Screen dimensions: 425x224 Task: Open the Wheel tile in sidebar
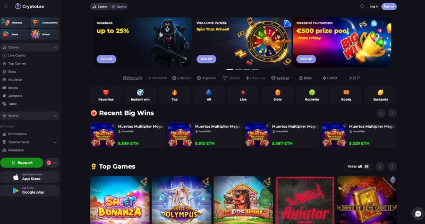[x=45, y=35]
